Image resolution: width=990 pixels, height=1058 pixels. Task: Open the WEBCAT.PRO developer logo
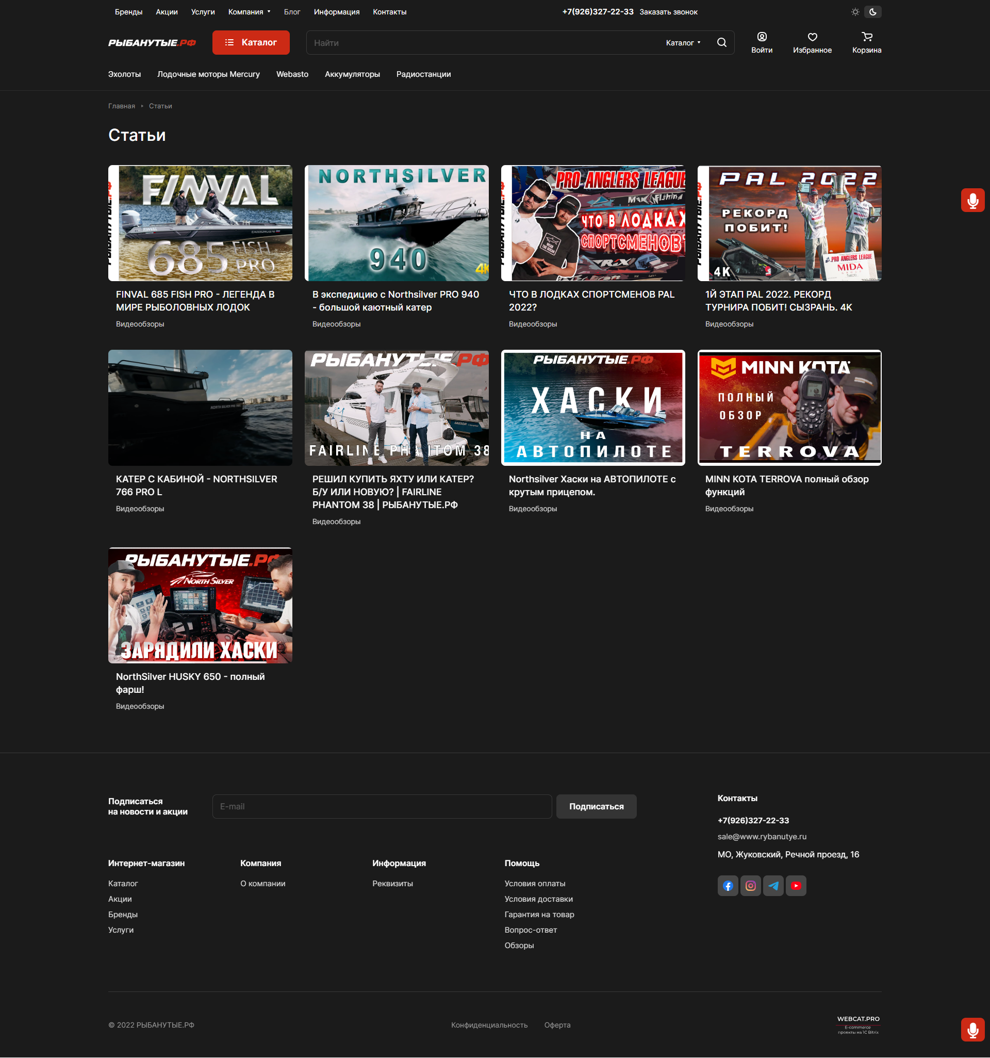(x=858, y=1025)
